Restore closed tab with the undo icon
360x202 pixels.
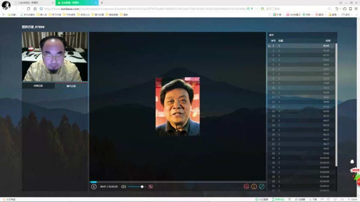click(337, 9)
